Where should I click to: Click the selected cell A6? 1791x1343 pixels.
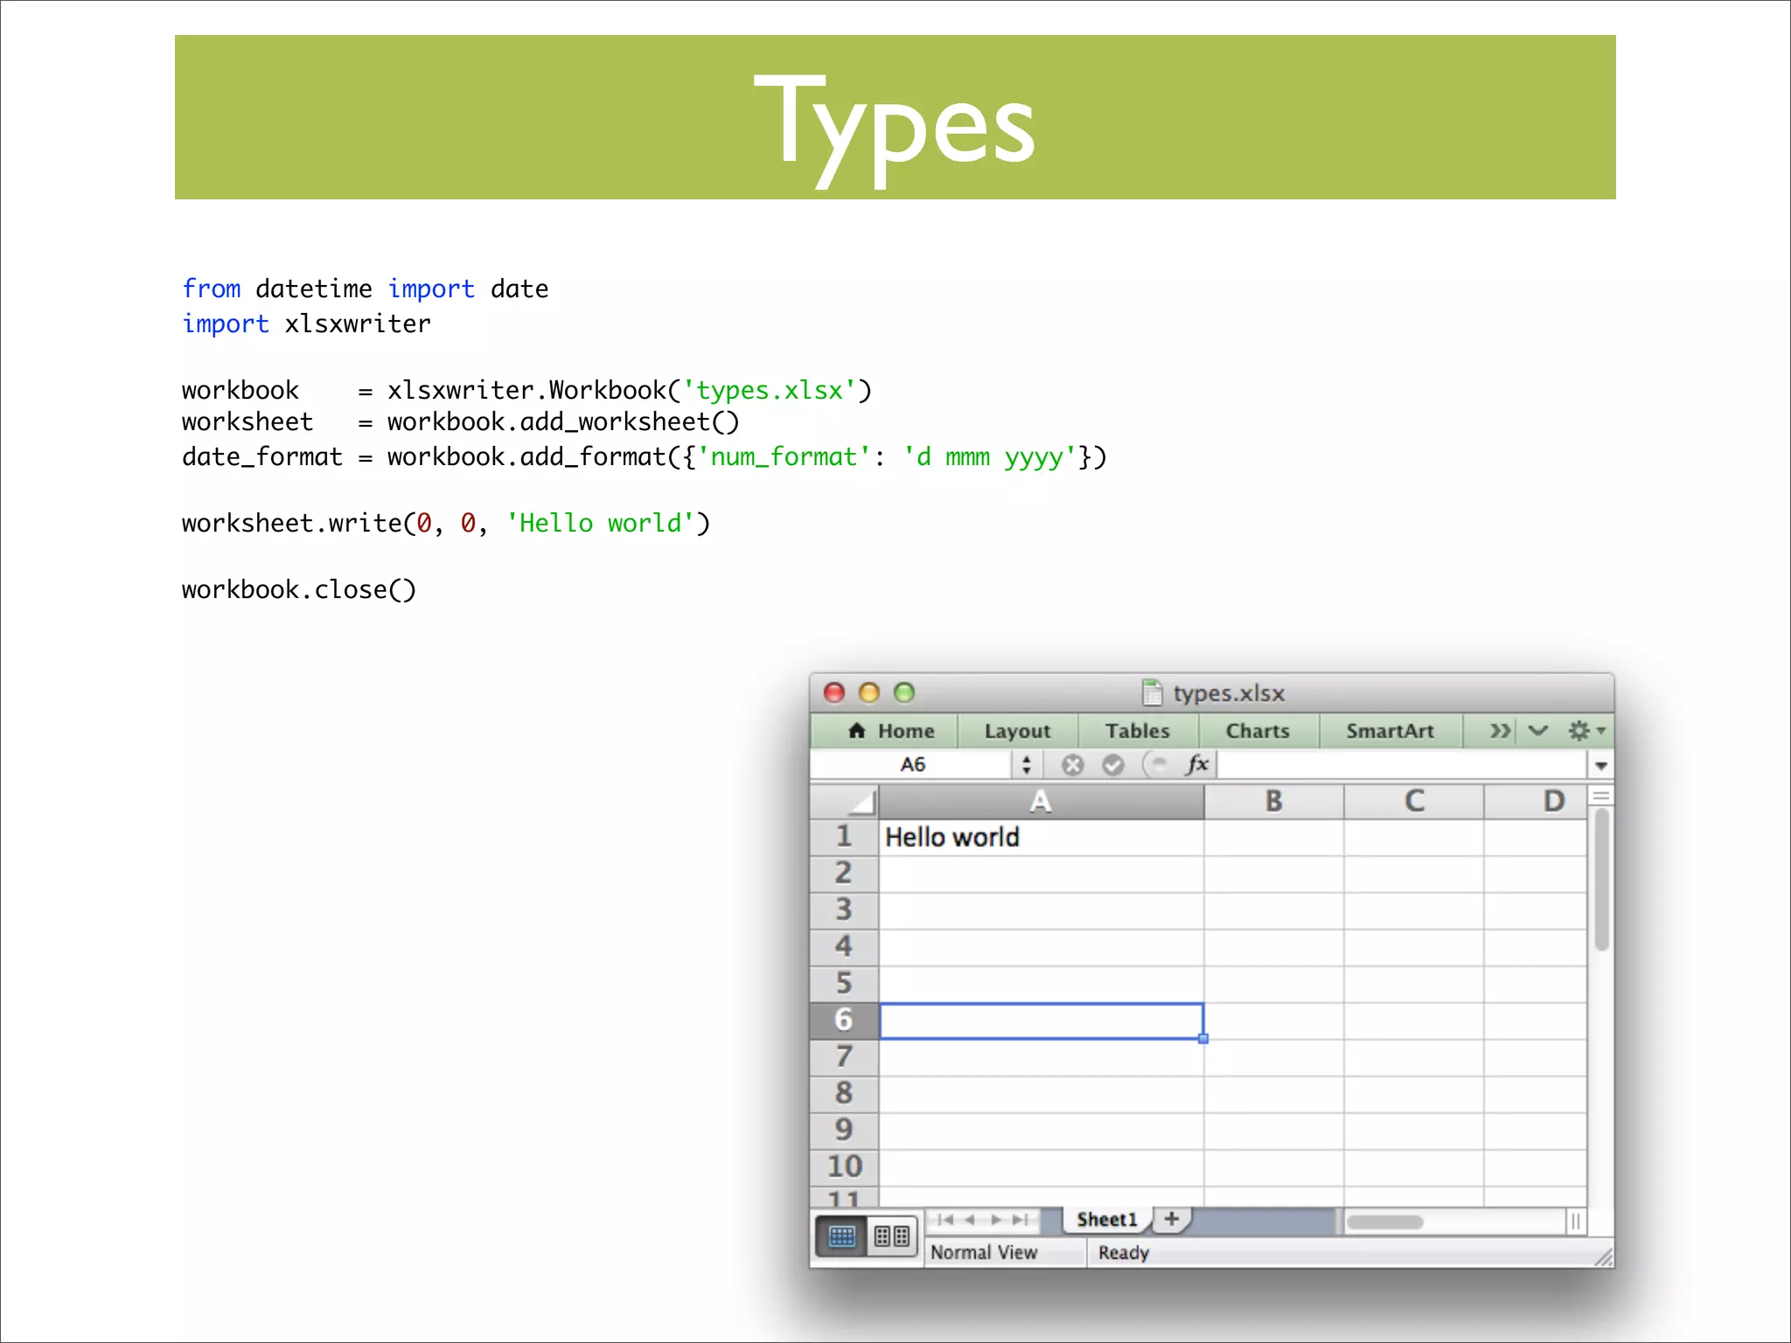click(1041, 1021)
